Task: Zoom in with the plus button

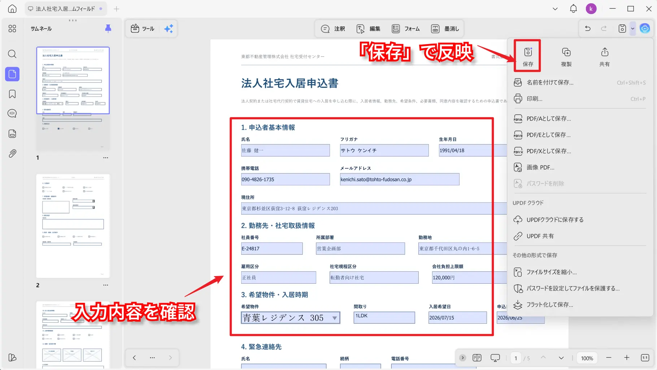Action: click(x=627, y=358)
